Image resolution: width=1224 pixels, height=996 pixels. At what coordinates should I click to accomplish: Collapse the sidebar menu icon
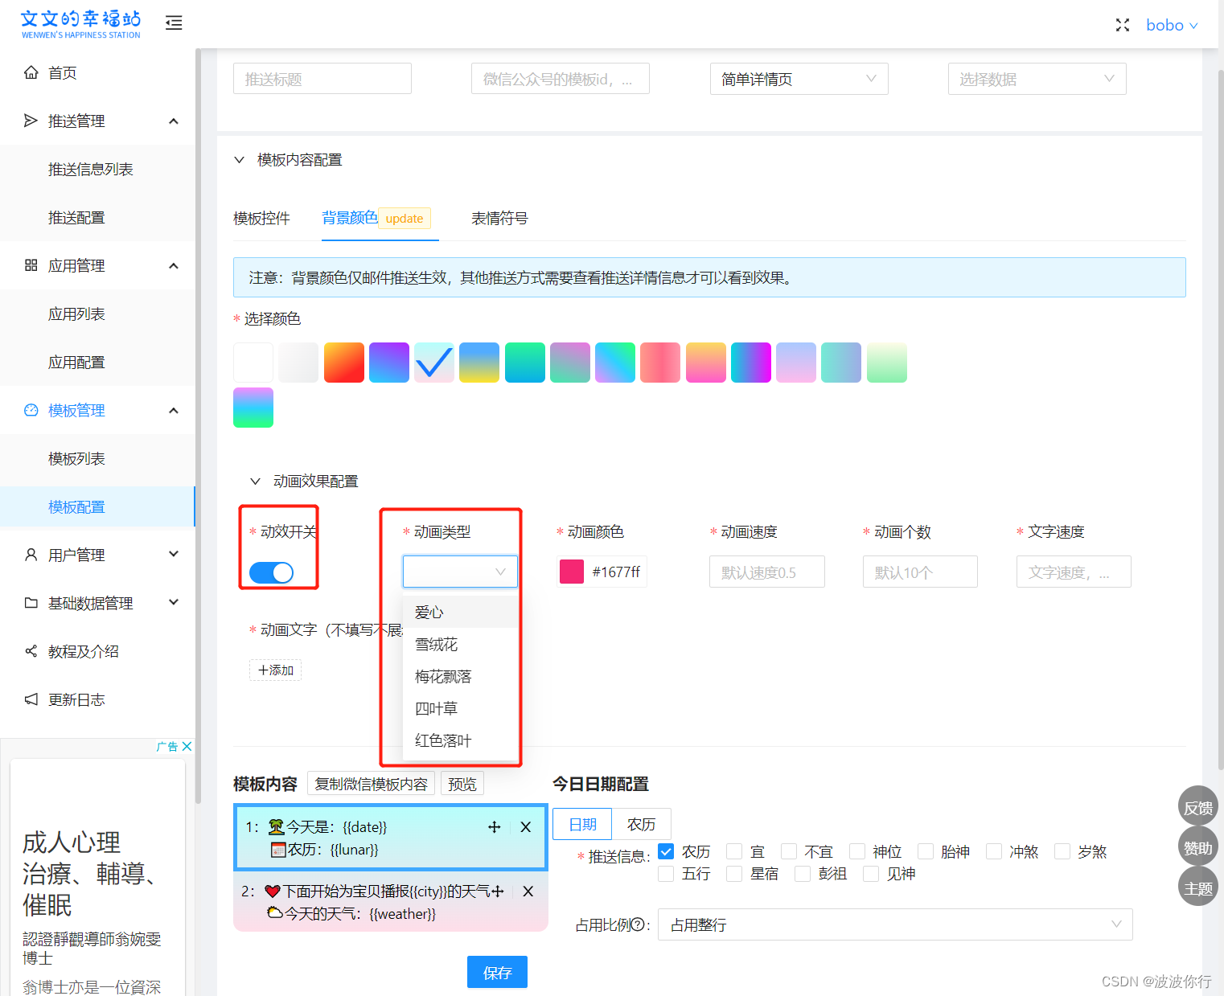(174, 23)
